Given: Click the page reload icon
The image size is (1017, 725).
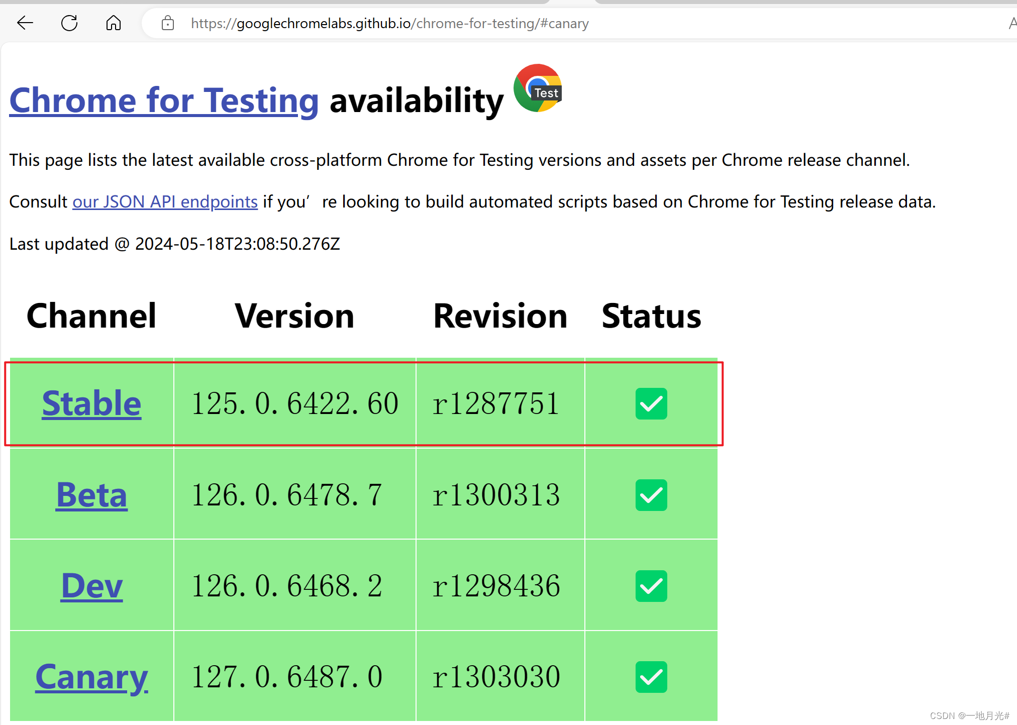Looking at the screenshot, I should click(x=69, y=23).
